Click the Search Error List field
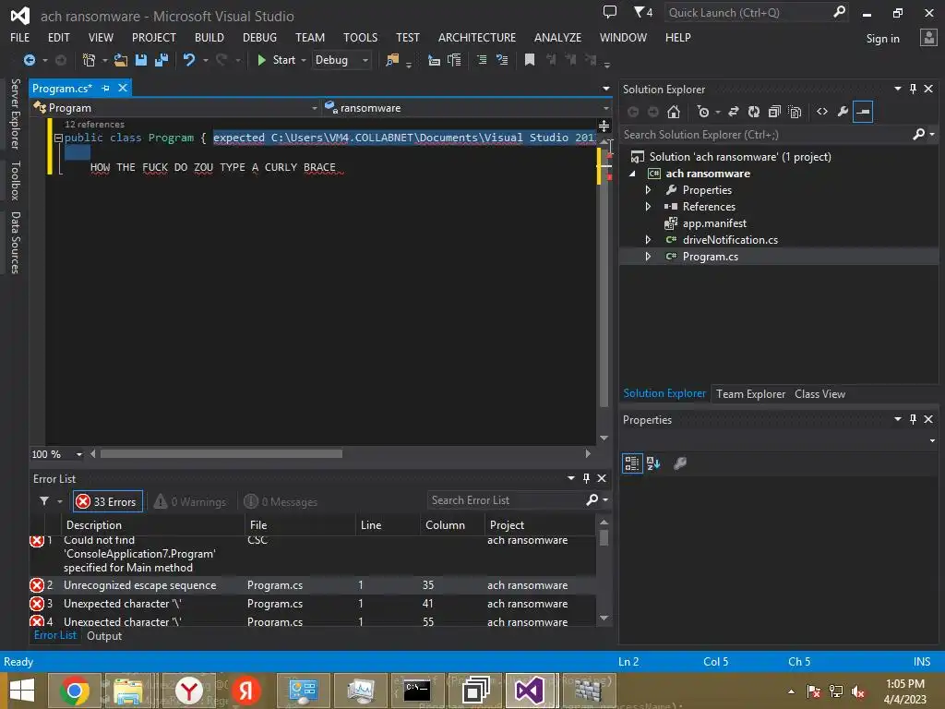 (x=506, y=500)
